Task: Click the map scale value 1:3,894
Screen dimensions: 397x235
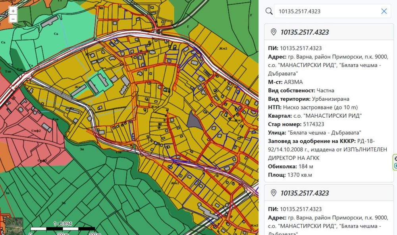Action: 63,224
